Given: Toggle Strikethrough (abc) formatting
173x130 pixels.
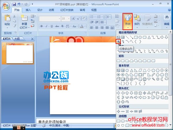Looking at the screenshot, I should [x=57, y=26].
